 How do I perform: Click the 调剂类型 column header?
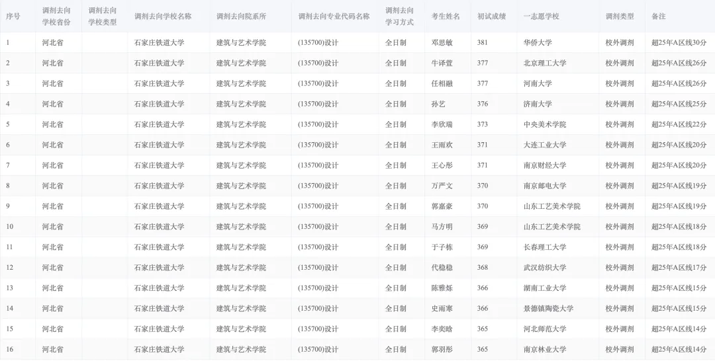coord(620,17)
